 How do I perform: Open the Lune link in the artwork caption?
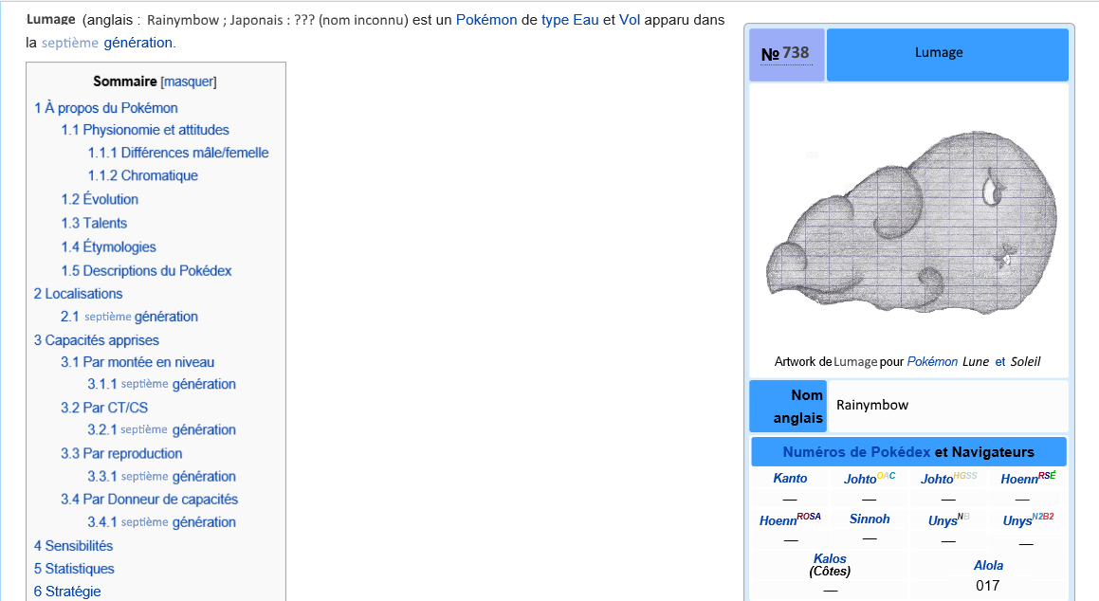(976, 361)
